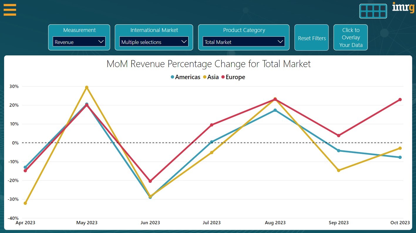Select the Americas legend marker
The height and width of the screenshot is (233, 416).
point(173,77)
